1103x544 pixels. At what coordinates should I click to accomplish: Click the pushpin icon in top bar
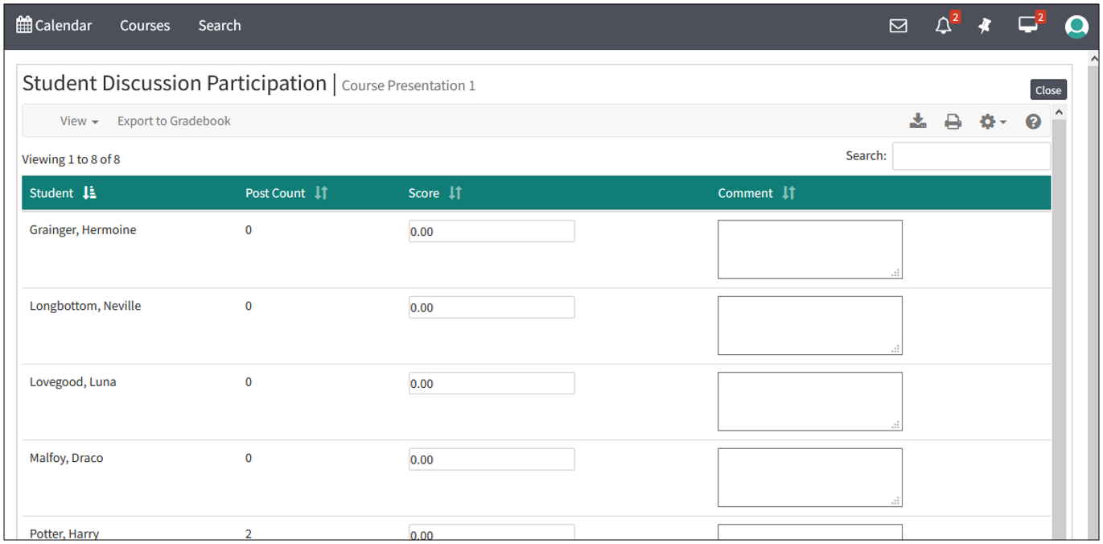[x=985, y=26]
